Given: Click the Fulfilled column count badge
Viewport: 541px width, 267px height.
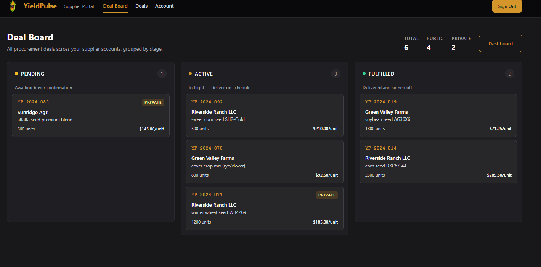Looking at the screenshot, I should 510,74.
